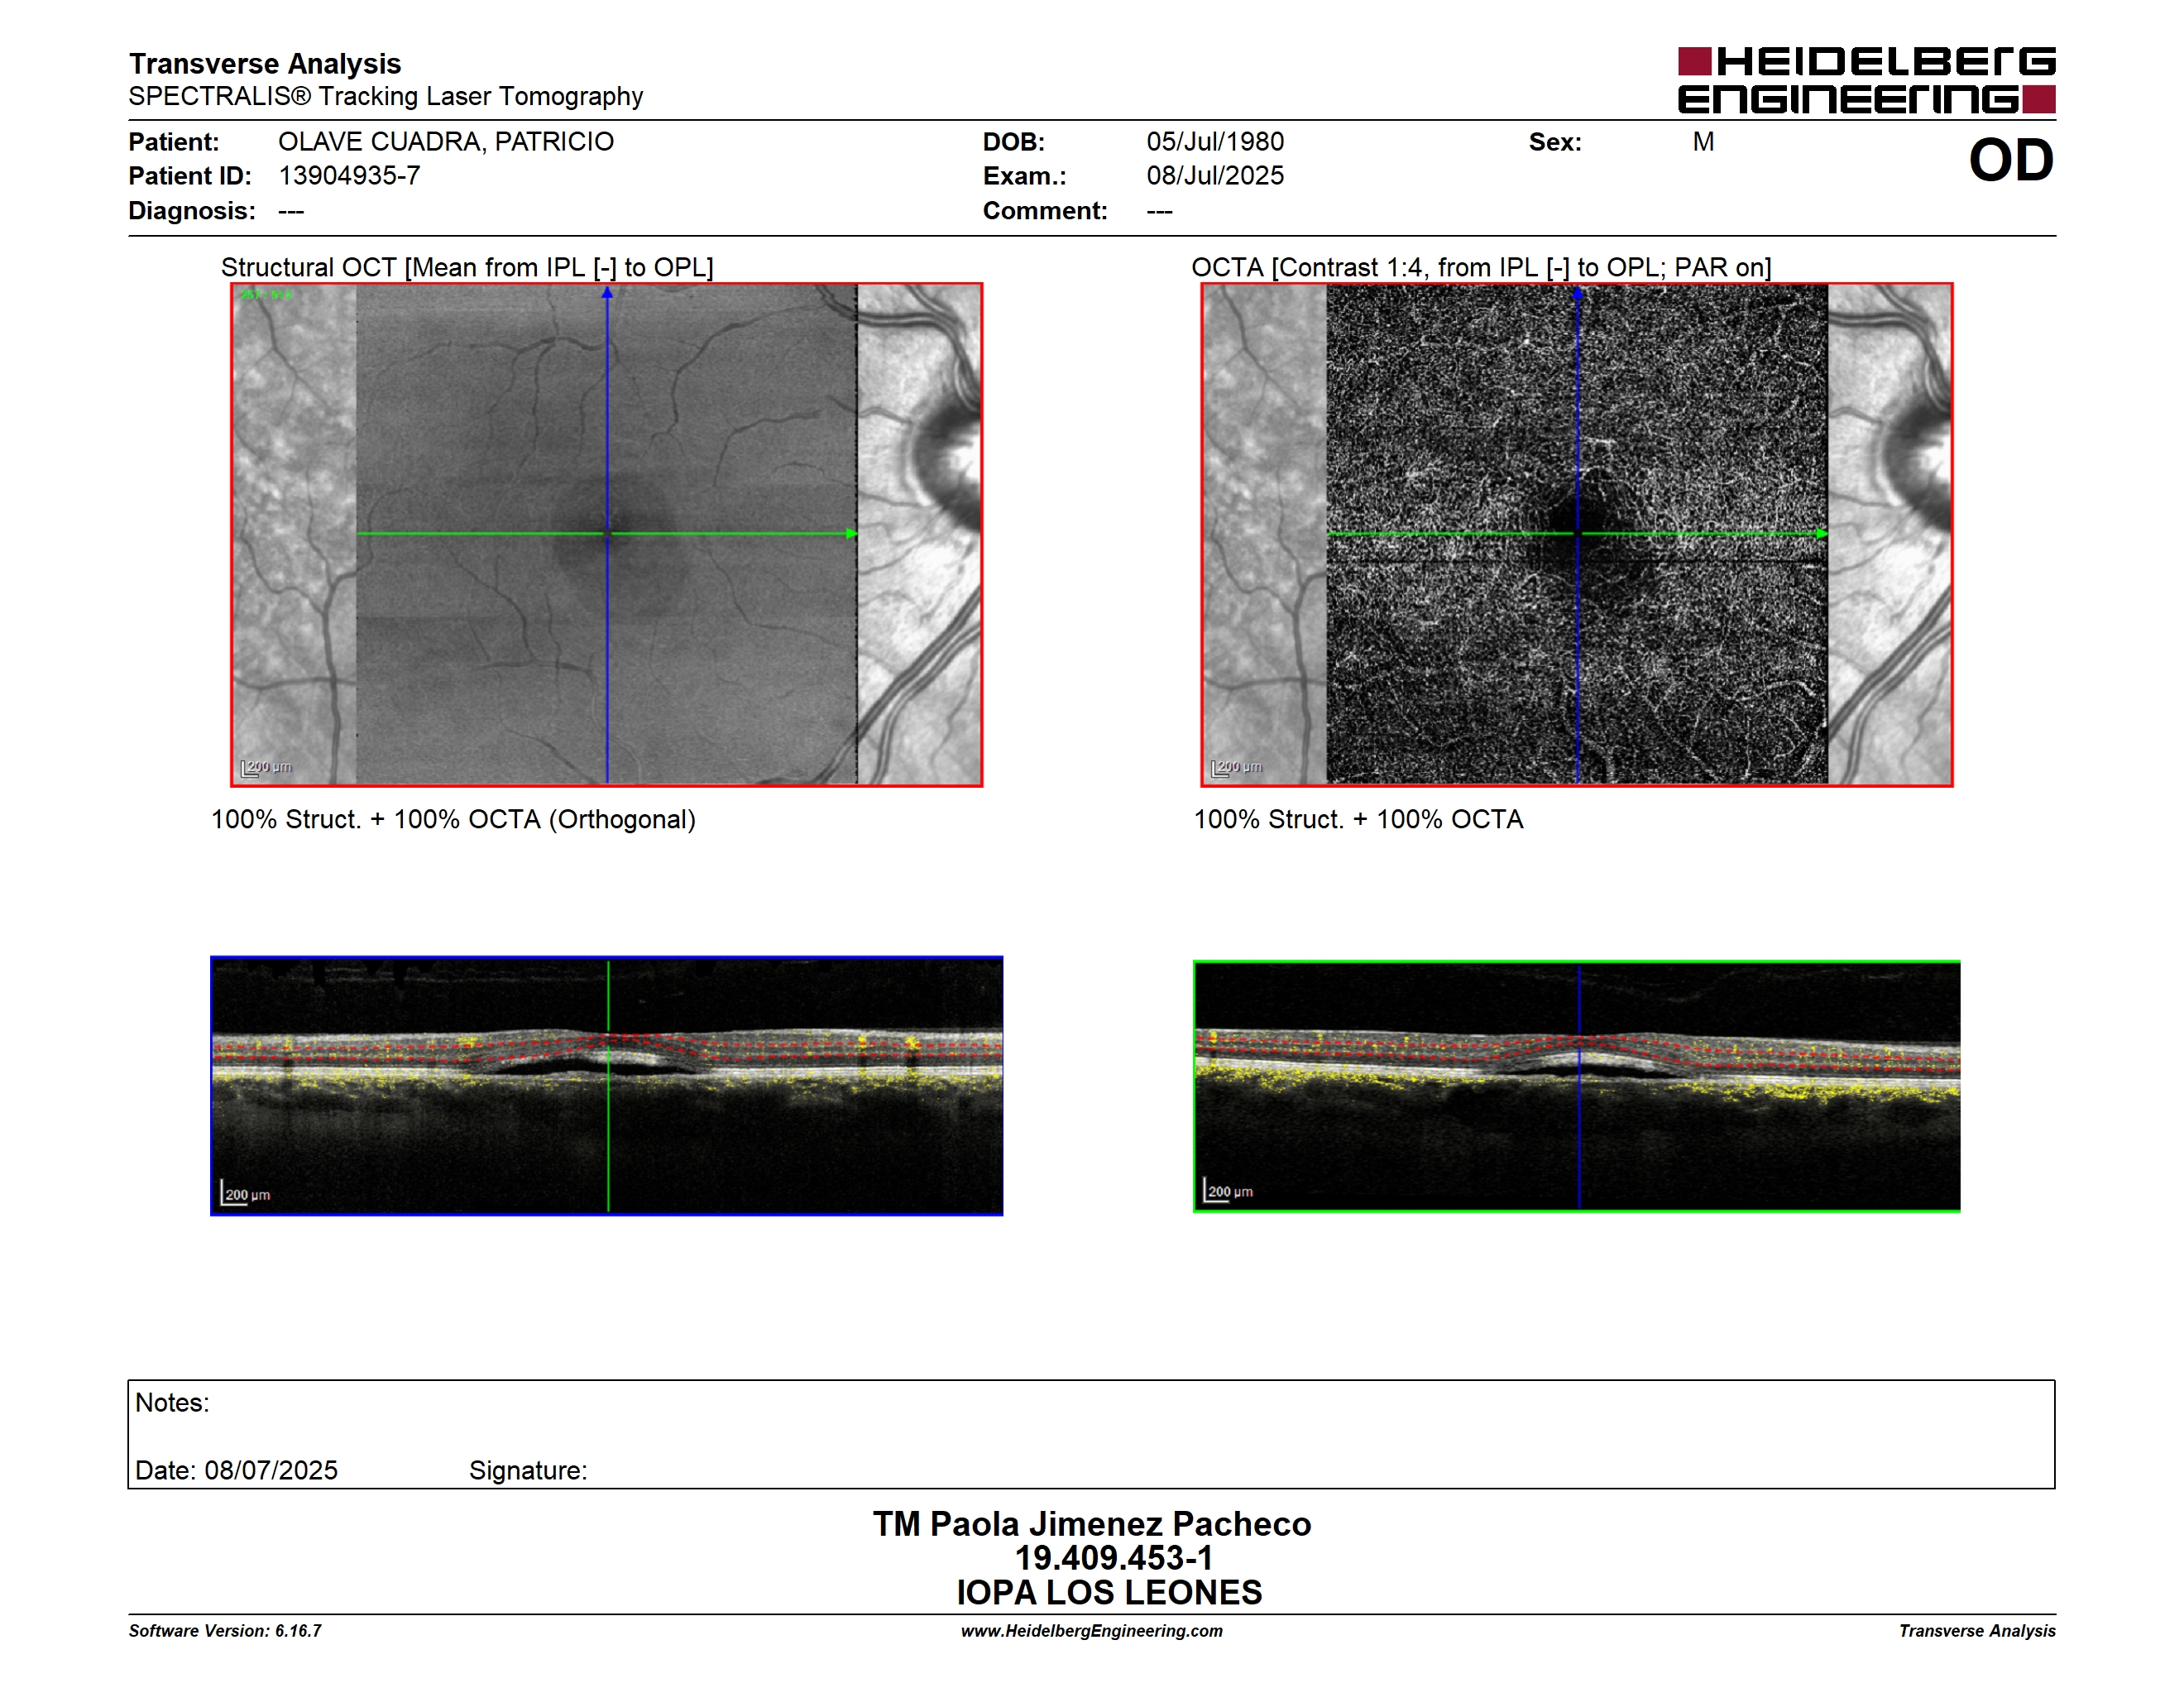
Task: Click 'Date: 08/07/2025' in notes box
Action: [236, 1470]
